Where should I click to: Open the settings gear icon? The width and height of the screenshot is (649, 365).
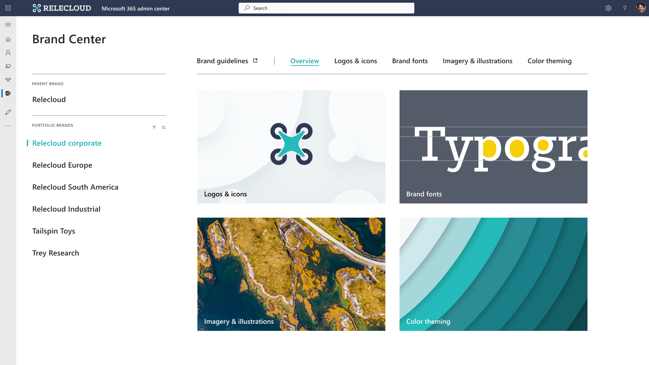tap(608, 8)
